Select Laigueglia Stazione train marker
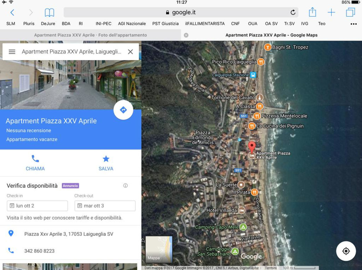362x270 pixels. [x=253, y=75]
